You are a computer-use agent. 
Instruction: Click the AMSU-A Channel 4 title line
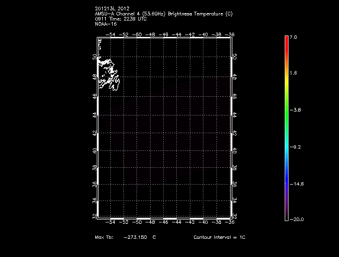click(x=163, y=14)
